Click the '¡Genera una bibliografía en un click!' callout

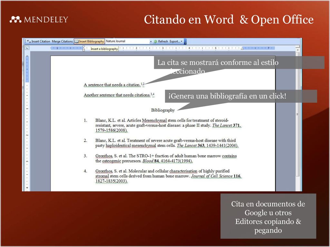pos(241,96)
